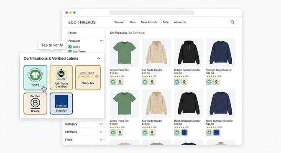The height and width of the screenshot is (153, 281).
Task: Click GOTS badge under Navy Townavy Sweater
Action: tap(209, 133)
